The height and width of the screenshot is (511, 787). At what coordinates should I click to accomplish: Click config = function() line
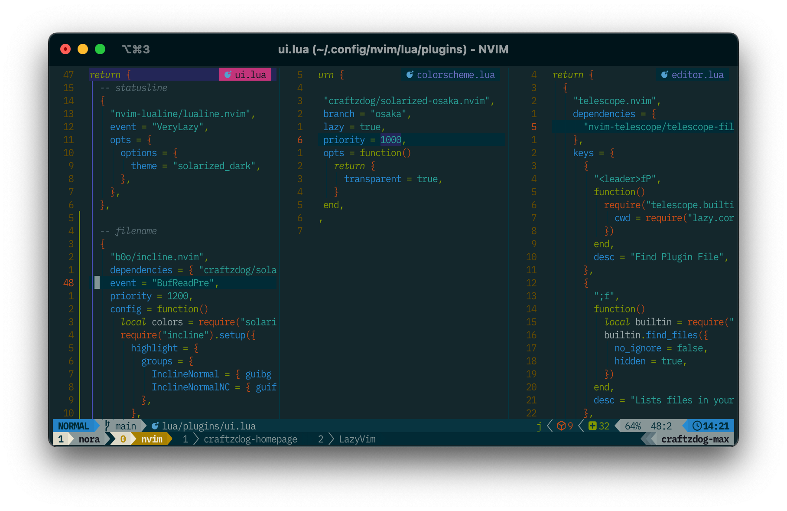tap(159, 309)
